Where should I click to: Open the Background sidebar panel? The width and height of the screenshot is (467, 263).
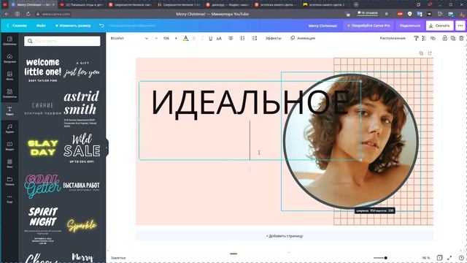[9, 164]
